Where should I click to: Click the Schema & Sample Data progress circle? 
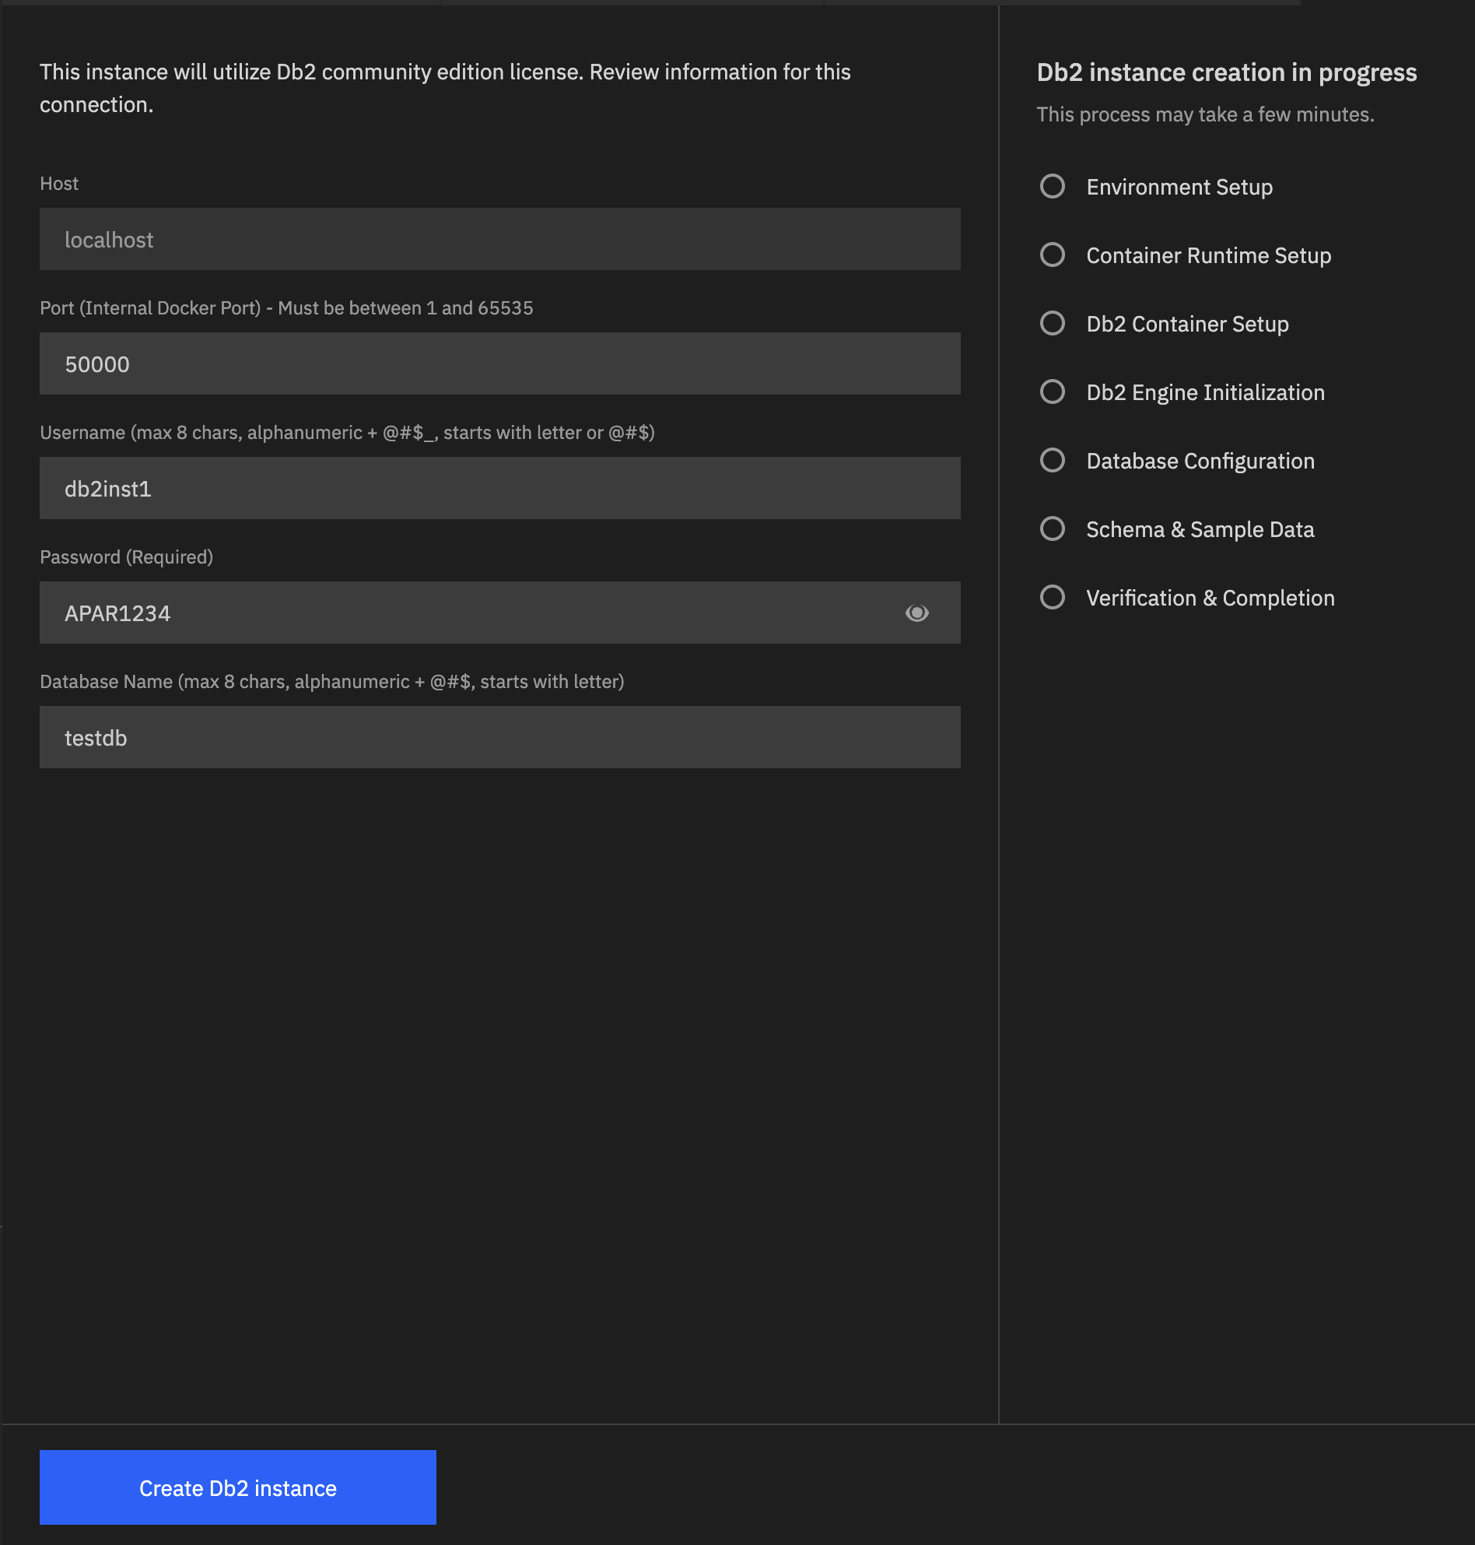point(1053,528)
